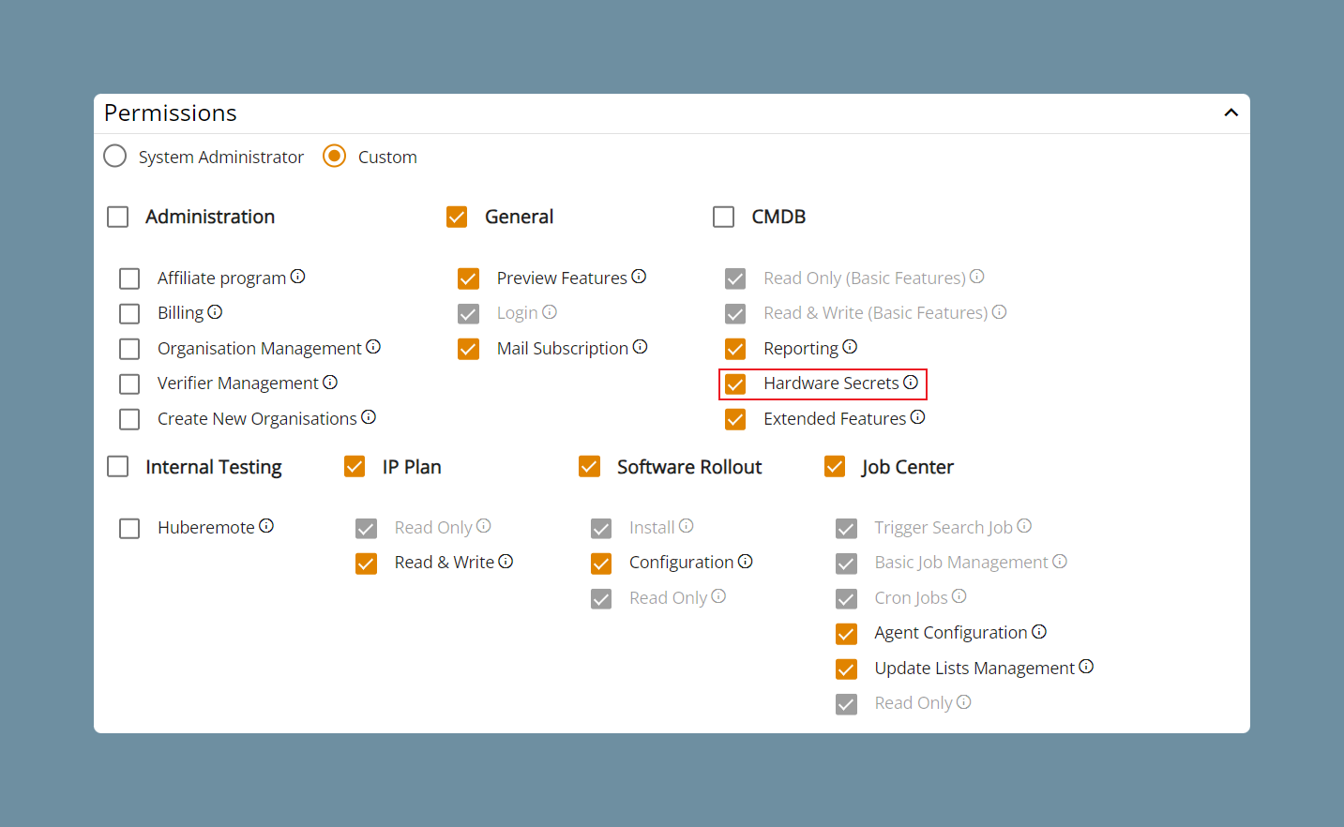Image resolution: width=1344 pixels, height=827 pixels.
Task: Untick the Agent Configuration checkbox
Action: pos(846,635)
